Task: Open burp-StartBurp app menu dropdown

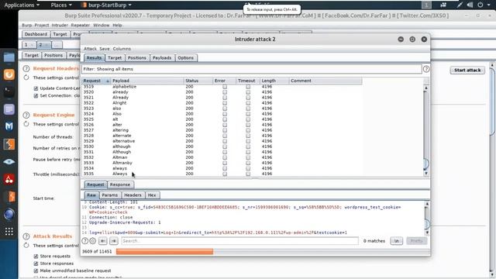Action: [106, 5]
